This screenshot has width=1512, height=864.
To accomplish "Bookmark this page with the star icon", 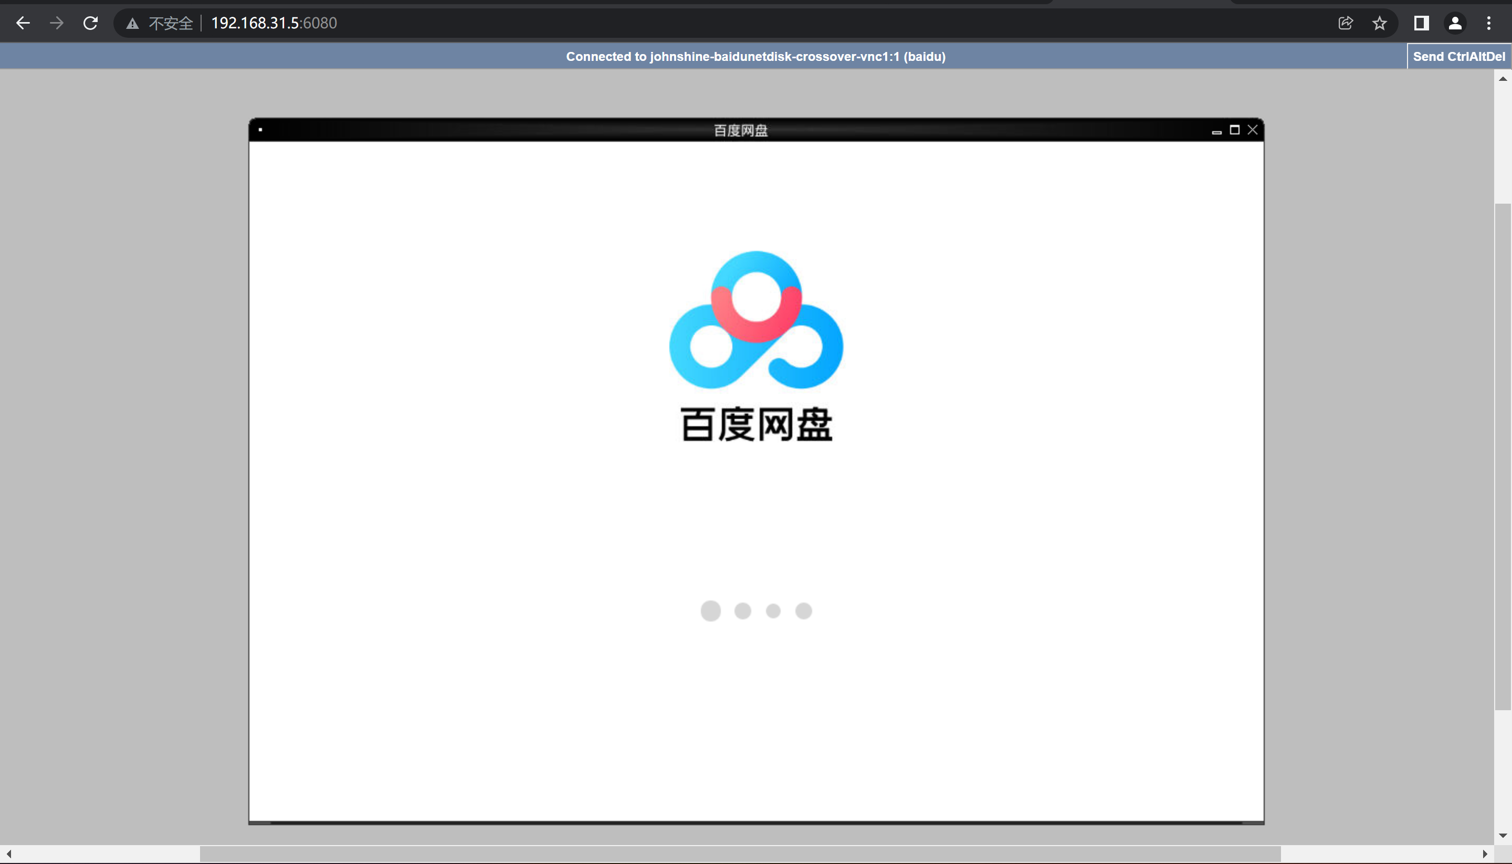I will 1379,23.
